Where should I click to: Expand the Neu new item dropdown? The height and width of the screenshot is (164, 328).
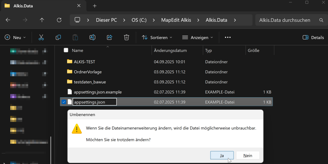coord(15,37)
